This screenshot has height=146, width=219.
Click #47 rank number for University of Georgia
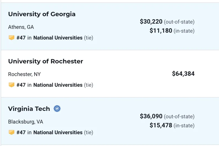[x=21, y=38]
